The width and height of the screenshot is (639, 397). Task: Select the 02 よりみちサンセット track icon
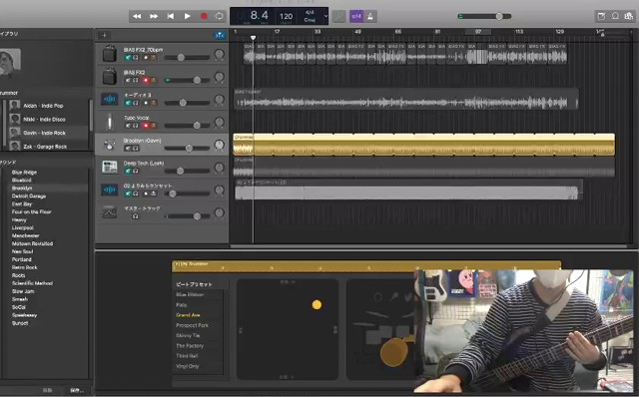pyautogui.click(x=110, y=190)
